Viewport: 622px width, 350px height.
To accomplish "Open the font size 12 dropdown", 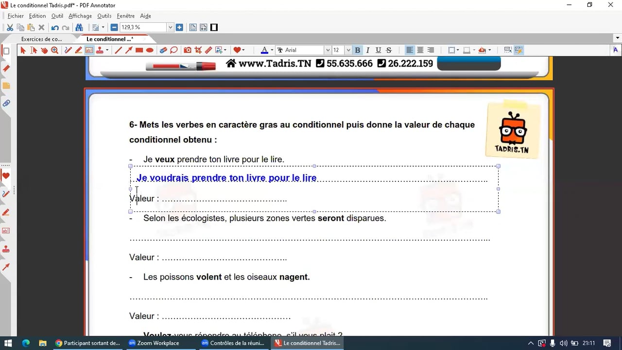I will [x=348, y=50].
